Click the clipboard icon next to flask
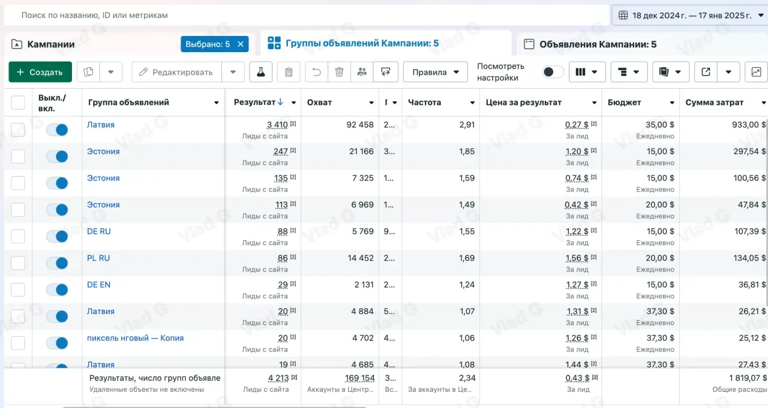 tap(289, 72)
